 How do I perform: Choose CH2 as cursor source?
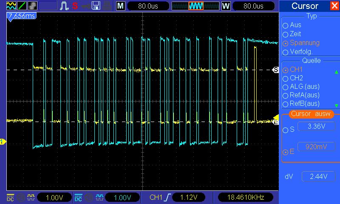tap(286, 78)
